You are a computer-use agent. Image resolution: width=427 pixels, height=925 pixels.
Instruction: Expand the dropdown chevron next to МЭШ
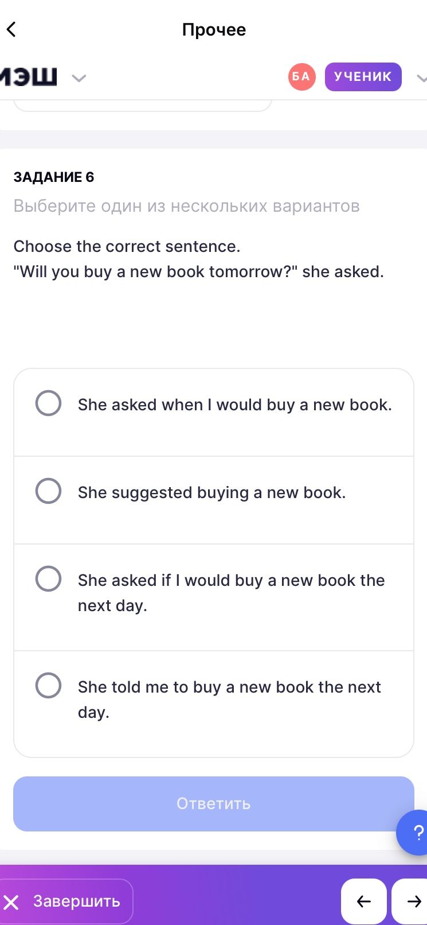point(79,78)
